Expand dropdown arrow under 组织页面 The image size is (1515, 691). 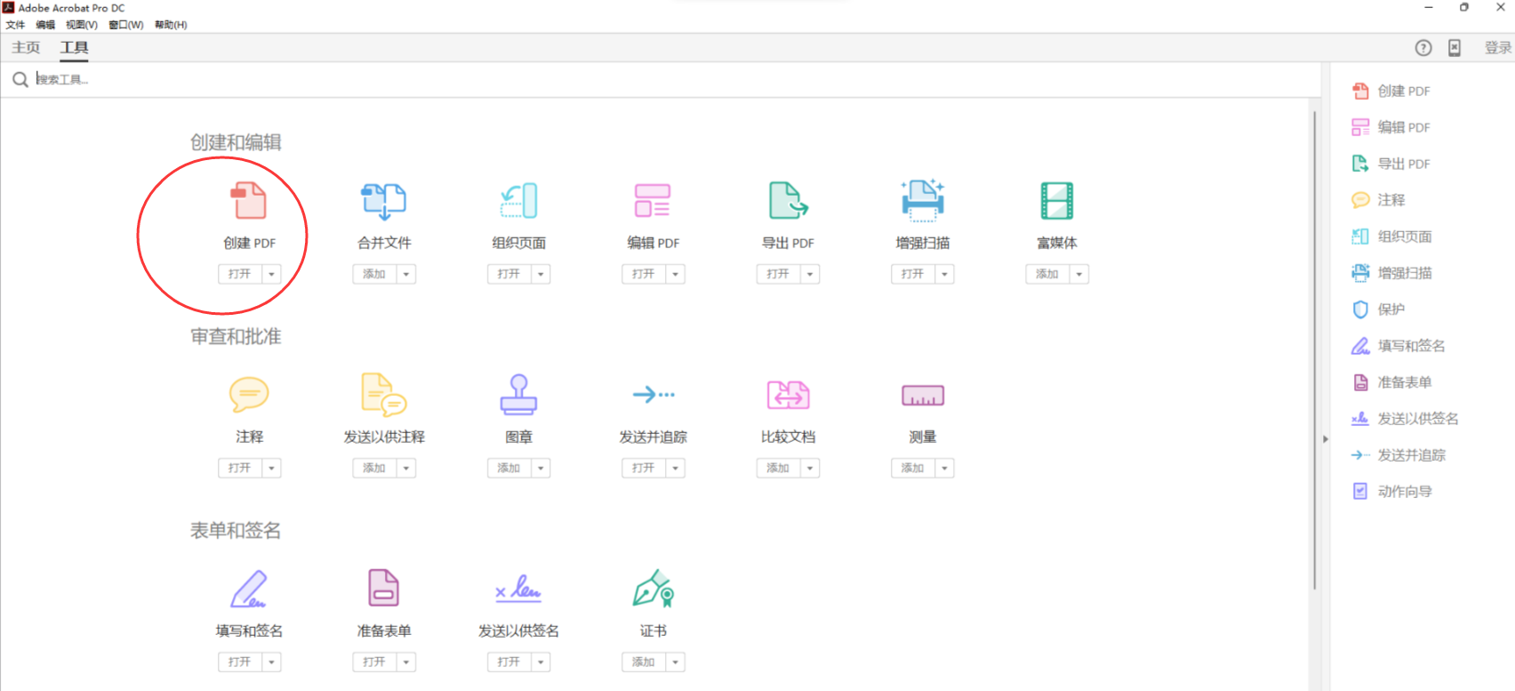[x=541, y=274]
